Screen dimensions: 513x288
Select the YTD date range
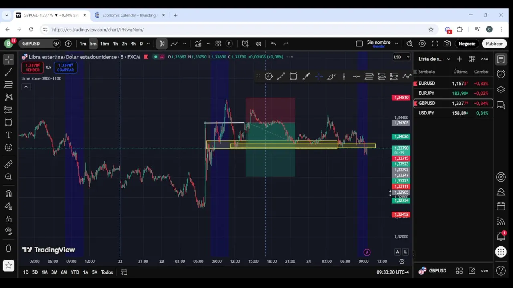(x=75, y=272)
